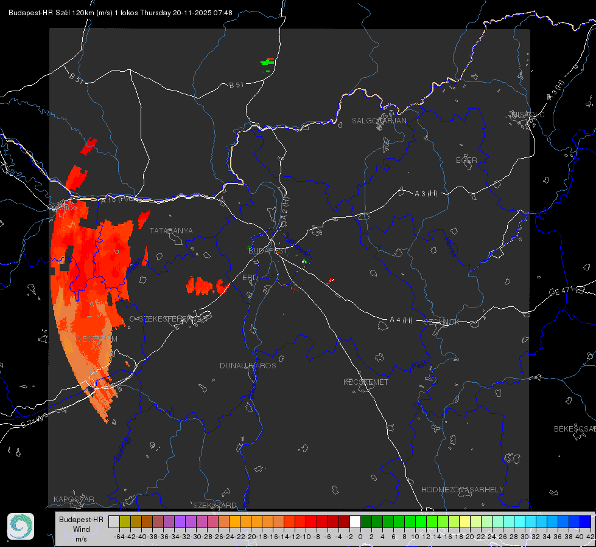Click the dark green swatch between 0 and 2

coord(366,521)
